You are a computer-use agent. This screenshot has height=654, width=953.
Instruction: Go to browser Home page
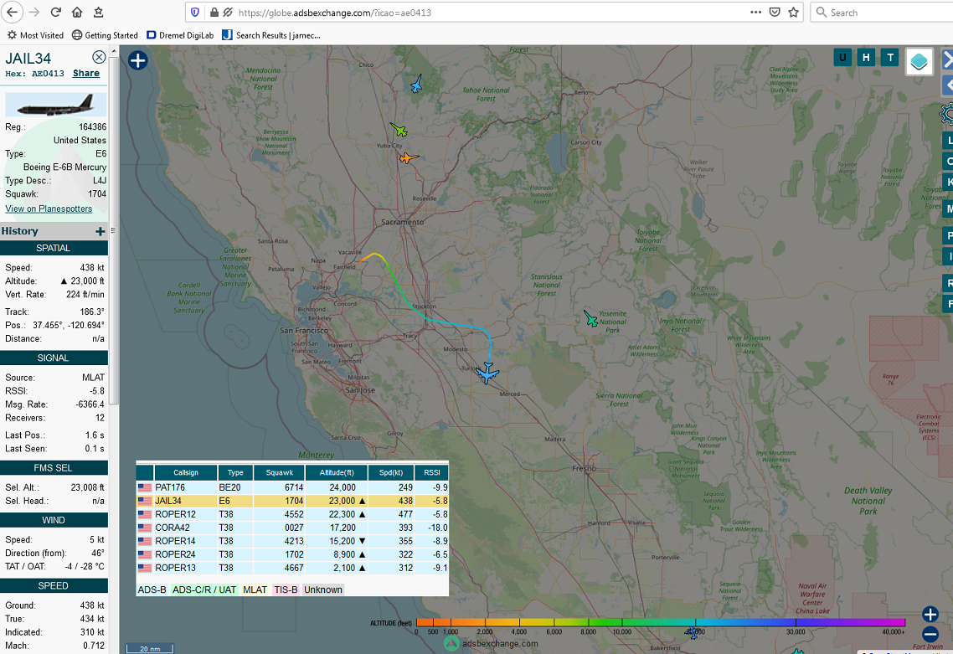pyautogui.click(x=76, y=13)
